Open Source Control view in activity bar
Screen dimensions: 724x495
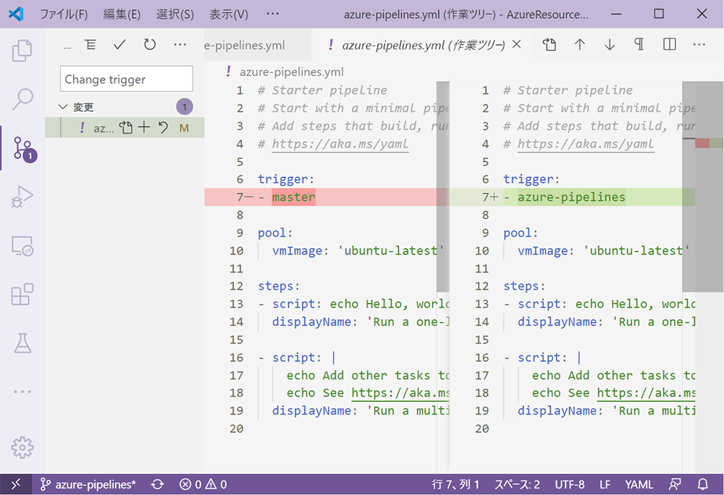pyautogui.click(x=23, y=148)
